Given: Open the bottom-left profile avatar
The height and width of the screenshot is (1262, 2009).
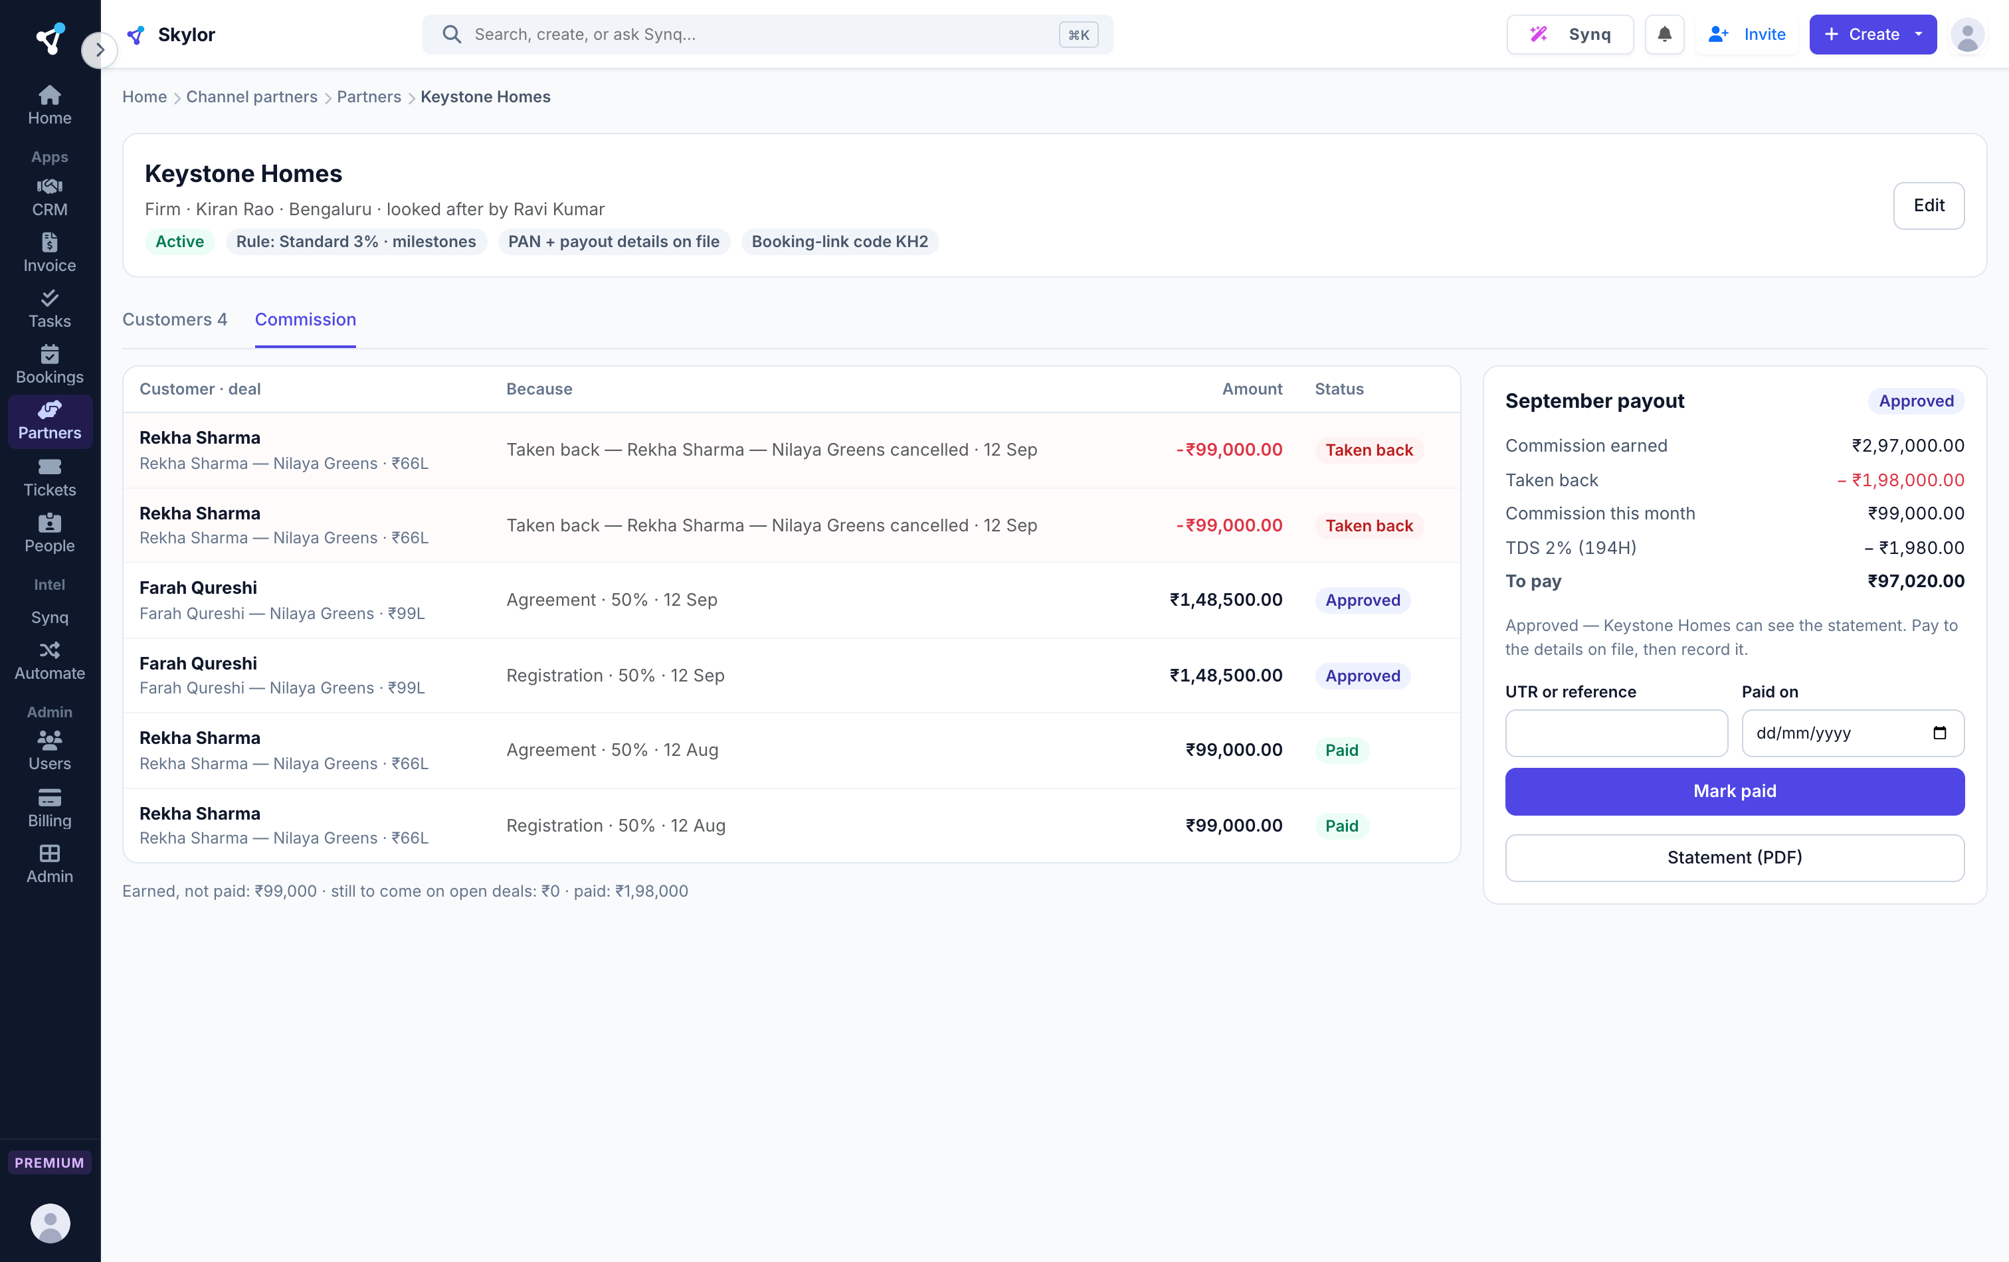Looking at the screenshot, I should (x=50, y=1222).
